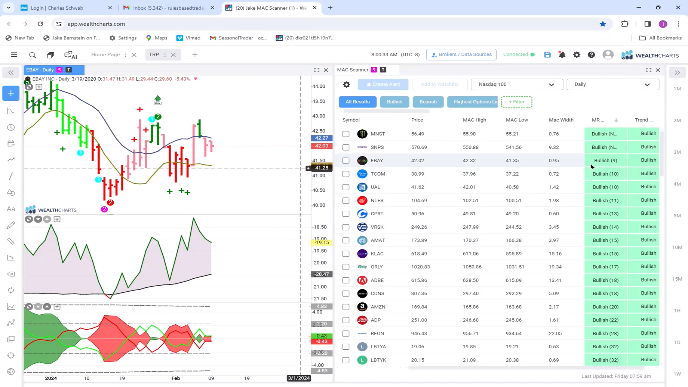Open the hamburger main menu
The height and width of the screenshot is (387, 688).
click(14, 55)
